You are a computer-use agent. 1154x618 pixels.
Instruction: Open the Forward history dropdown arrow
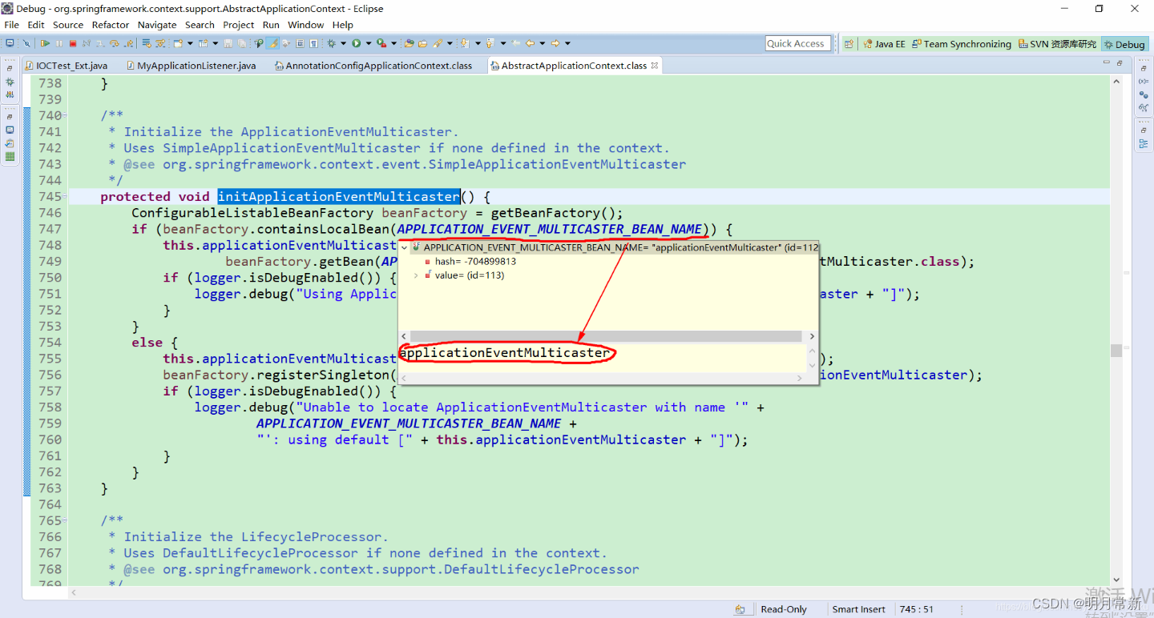point(567,43)
